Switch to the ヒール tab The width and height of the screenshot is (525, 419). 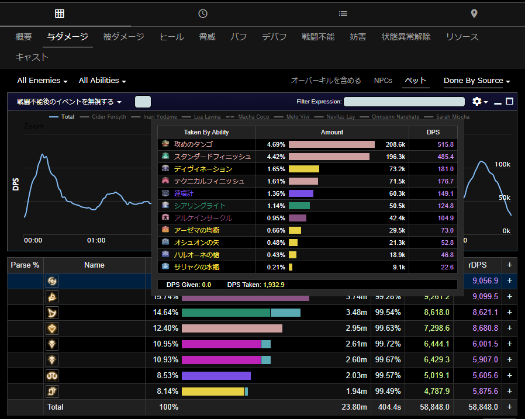171,37
